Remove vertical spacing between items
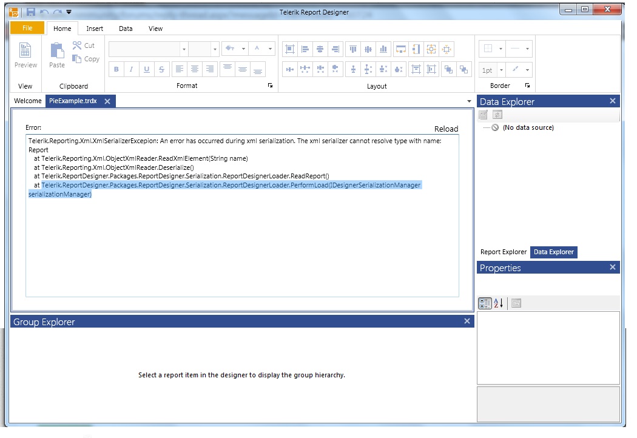The image size is (637, 438). tap(399, 70)
